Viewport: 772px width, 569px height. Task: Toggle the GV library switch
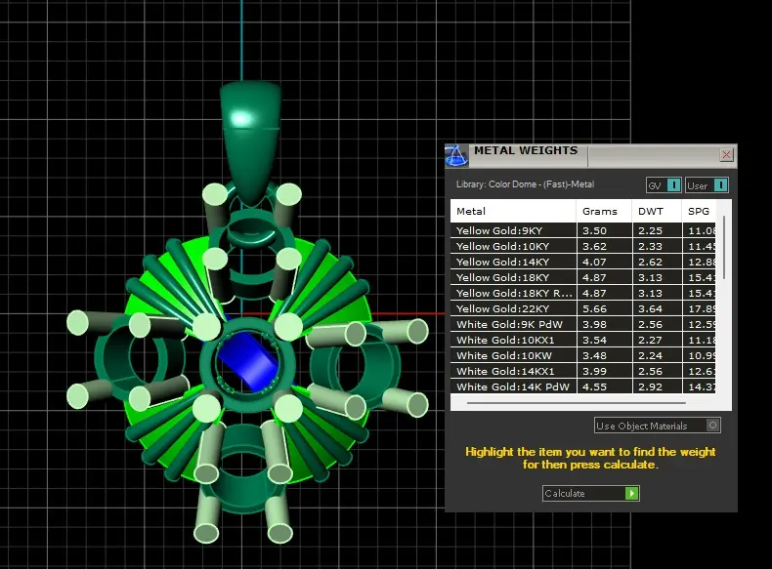(664, 185)
